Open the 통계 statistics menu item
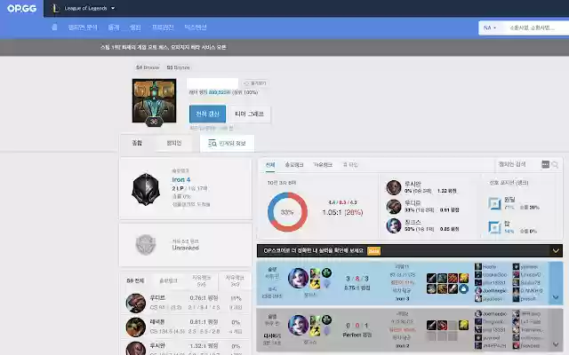Image resolution: width=569 pixels, height=355 pixels. [x=114, y=28]
